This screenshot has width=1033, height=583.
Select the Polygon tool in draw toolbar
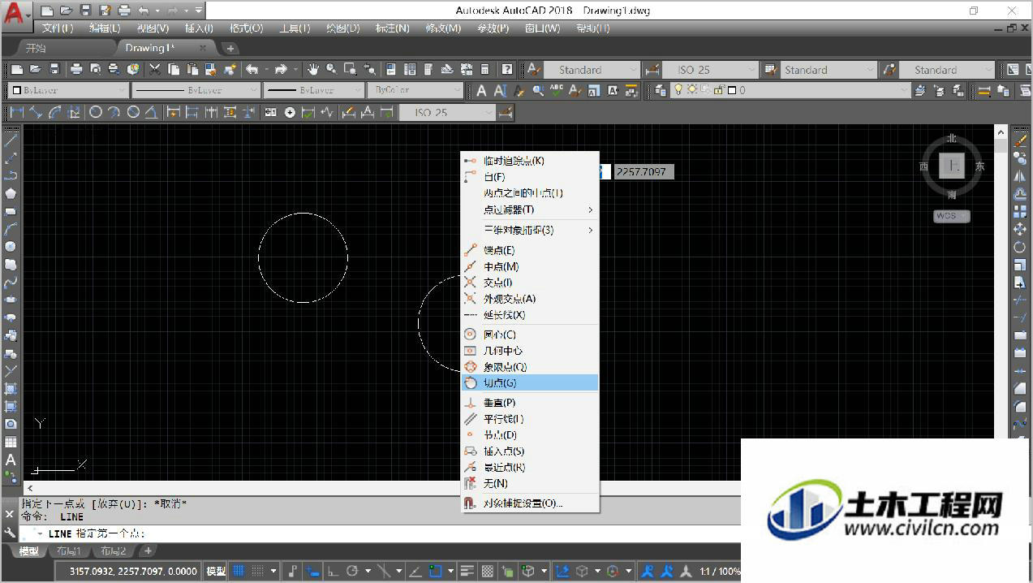[11, 193]
